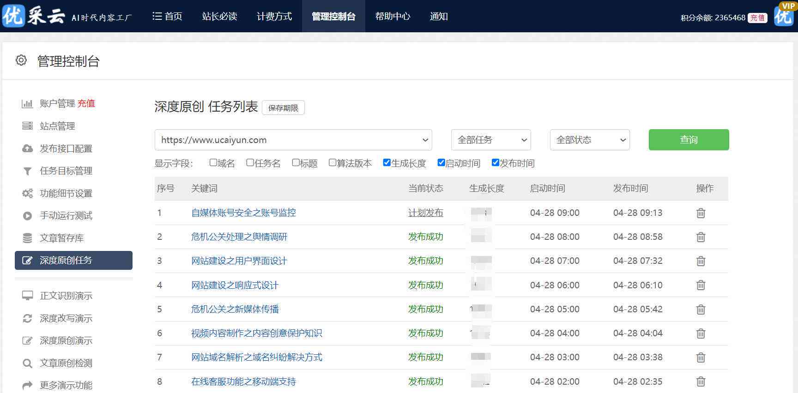Click the 正文识别演示 monitor icon
798x393 pixels.
pyautogui.click(x=27, y=296)
